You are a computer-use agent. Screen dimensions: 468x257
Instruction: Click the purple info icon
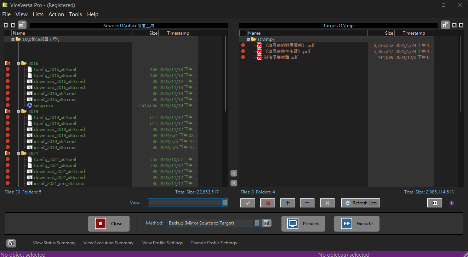452,203
